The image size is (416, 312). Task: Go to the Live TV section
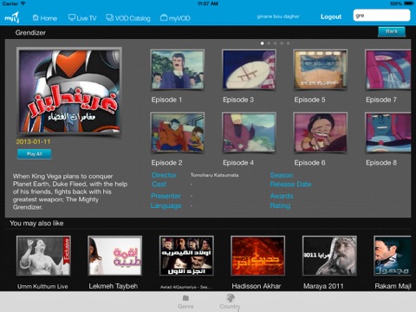point(82,18)
